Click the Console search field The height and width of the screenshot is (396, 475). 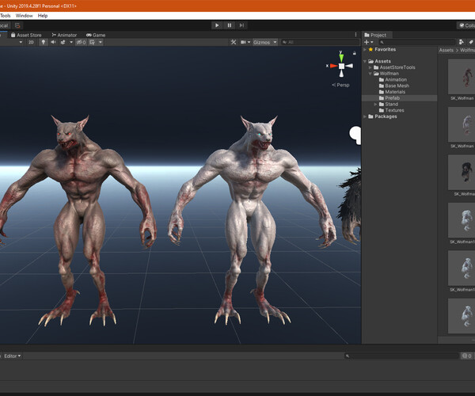click(401, 356)
